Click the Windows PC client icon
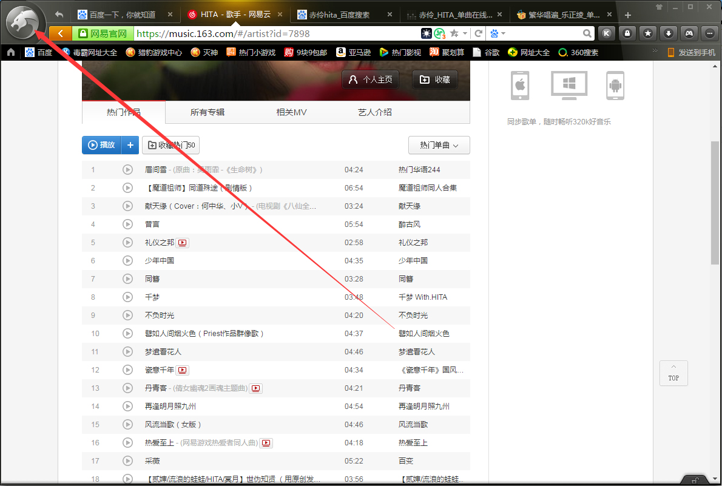The image size is (722, 486). click(568, 85)
